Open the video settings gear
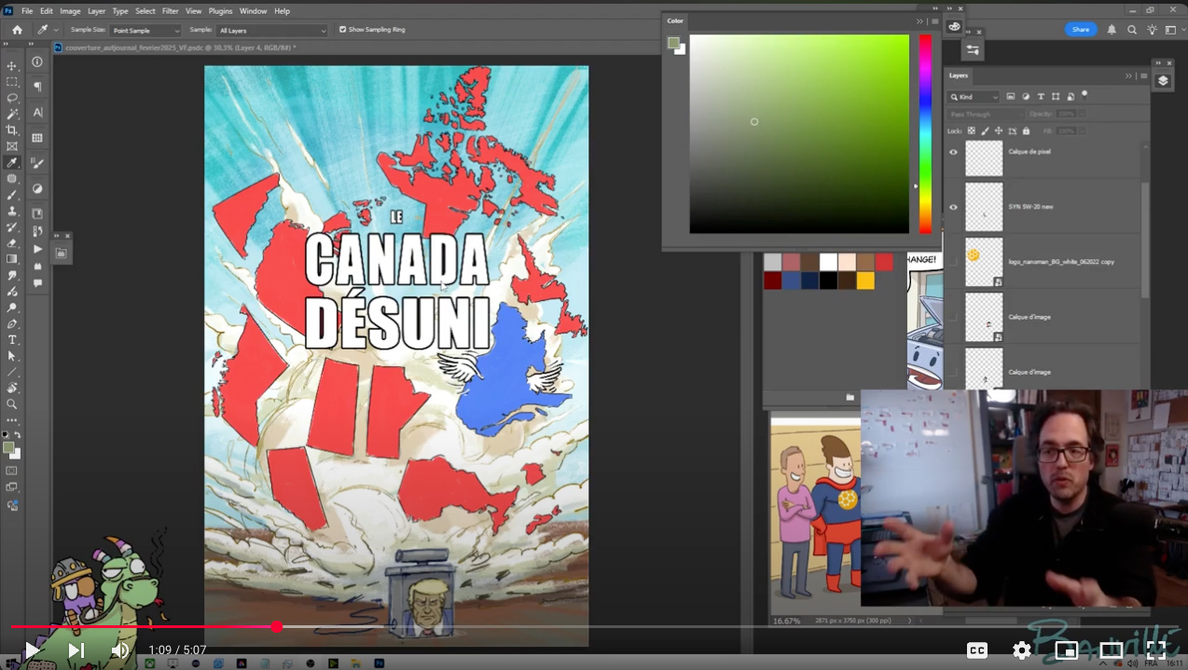 1022,650
